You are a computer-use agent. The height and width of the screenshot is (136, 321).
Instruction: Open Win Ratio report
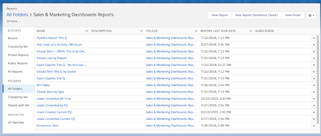43,85
